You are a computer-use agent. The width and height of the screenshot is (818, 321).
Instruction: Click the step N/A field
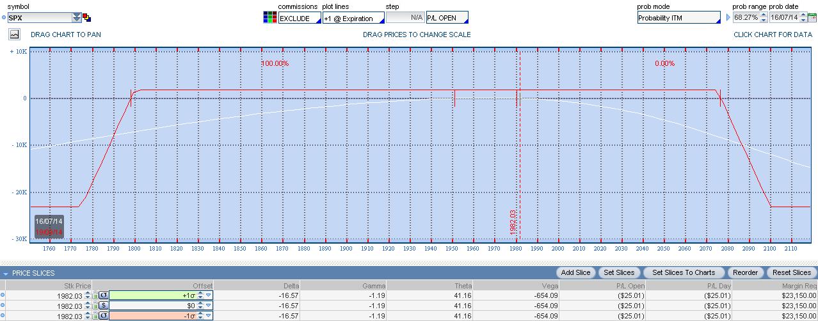pyautogui.click(x=406, y=18)
